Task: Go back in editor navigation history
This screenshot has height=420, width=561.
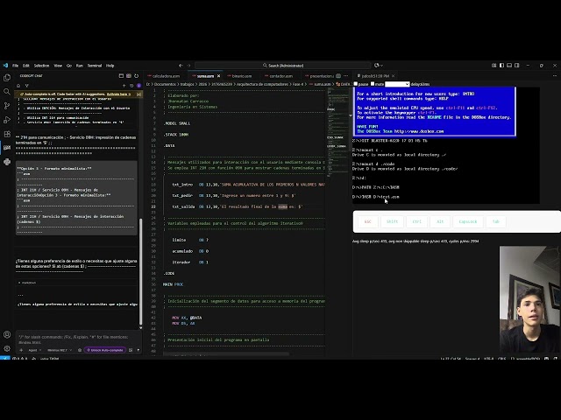Action: click(x=181, y=66)
